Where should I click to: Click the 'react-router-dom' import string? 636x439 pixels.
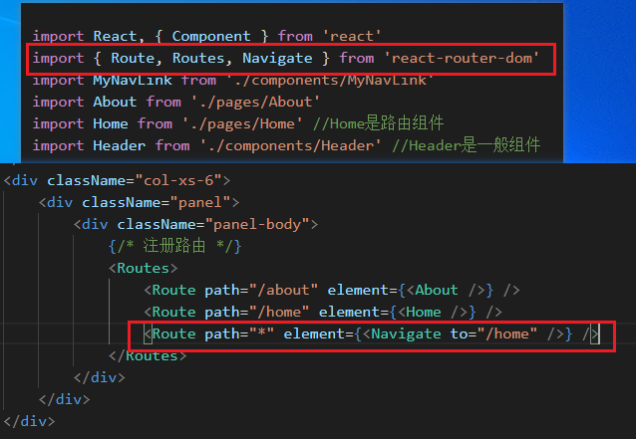click(x=462, y=58)
